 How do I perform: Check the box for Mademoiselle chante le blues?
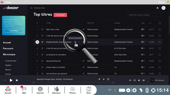pos(160,42)
